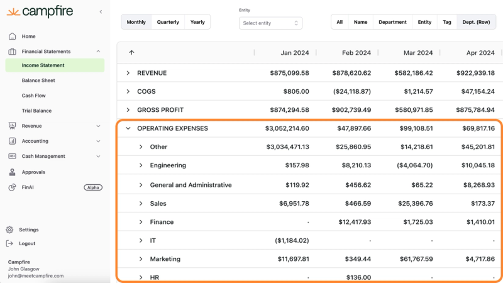This screenshot has height=283, width=503.
Task: Open the Cash Flow page
Action: click(34, 96)
